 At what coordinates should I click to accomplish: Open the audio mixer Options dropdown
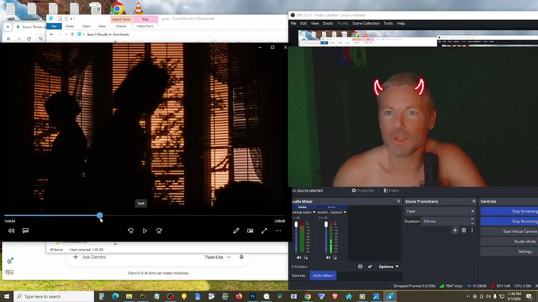[388, 267]
